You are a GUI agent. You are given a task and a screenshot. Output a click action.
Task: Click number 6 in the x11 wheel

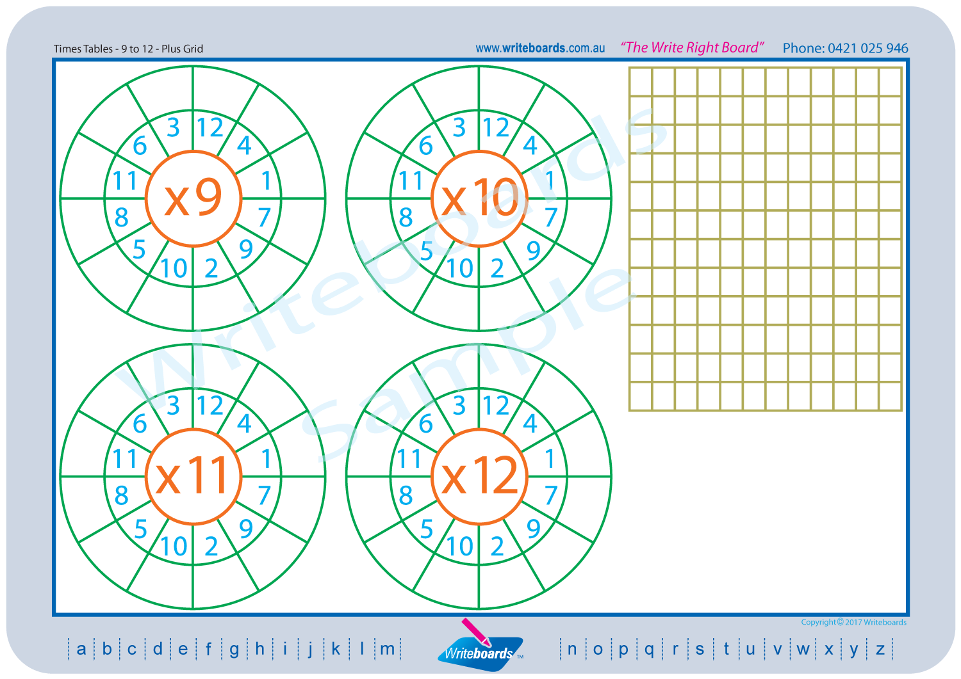point(140,424)
